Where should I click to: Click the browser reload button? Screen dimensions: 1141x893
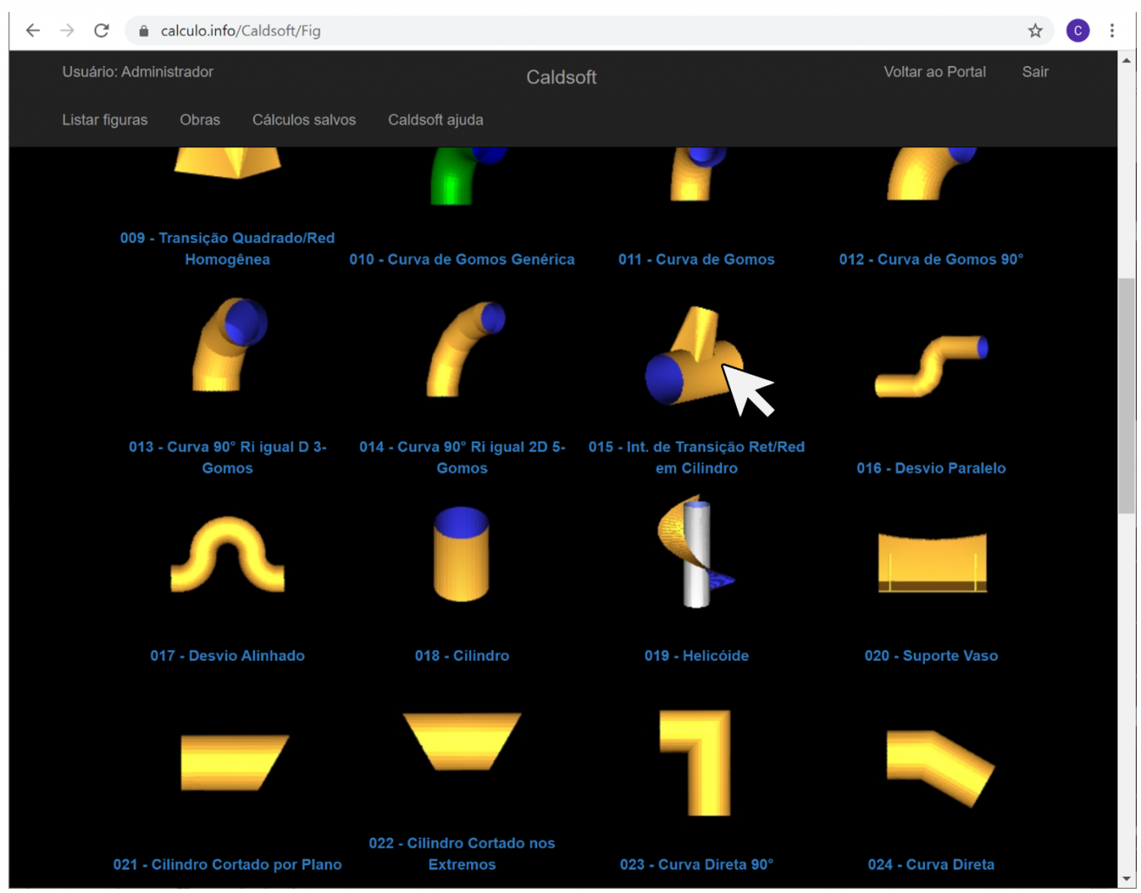point(101,31)
